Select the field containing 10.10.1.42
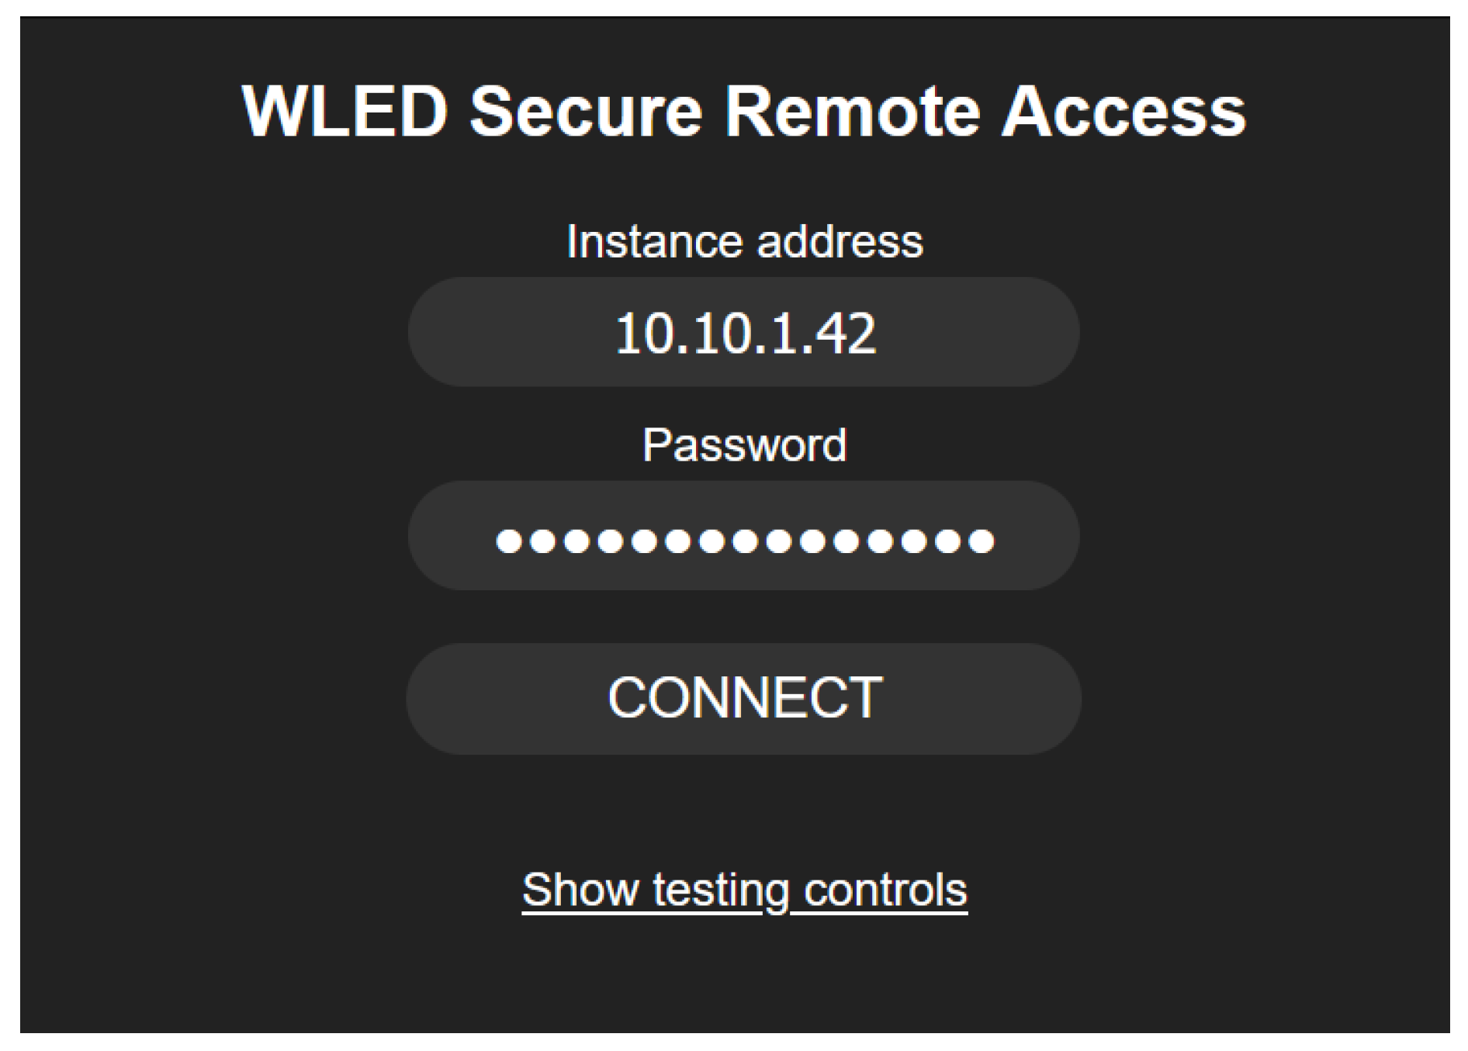This screenshot has height=1051, width=1468. [743, 332]
